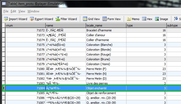Image resolution: width=181 pixels, height=104 pixels.
Task: Select cell 'Coloration (Blanche)'
Action: pos(106,45)
